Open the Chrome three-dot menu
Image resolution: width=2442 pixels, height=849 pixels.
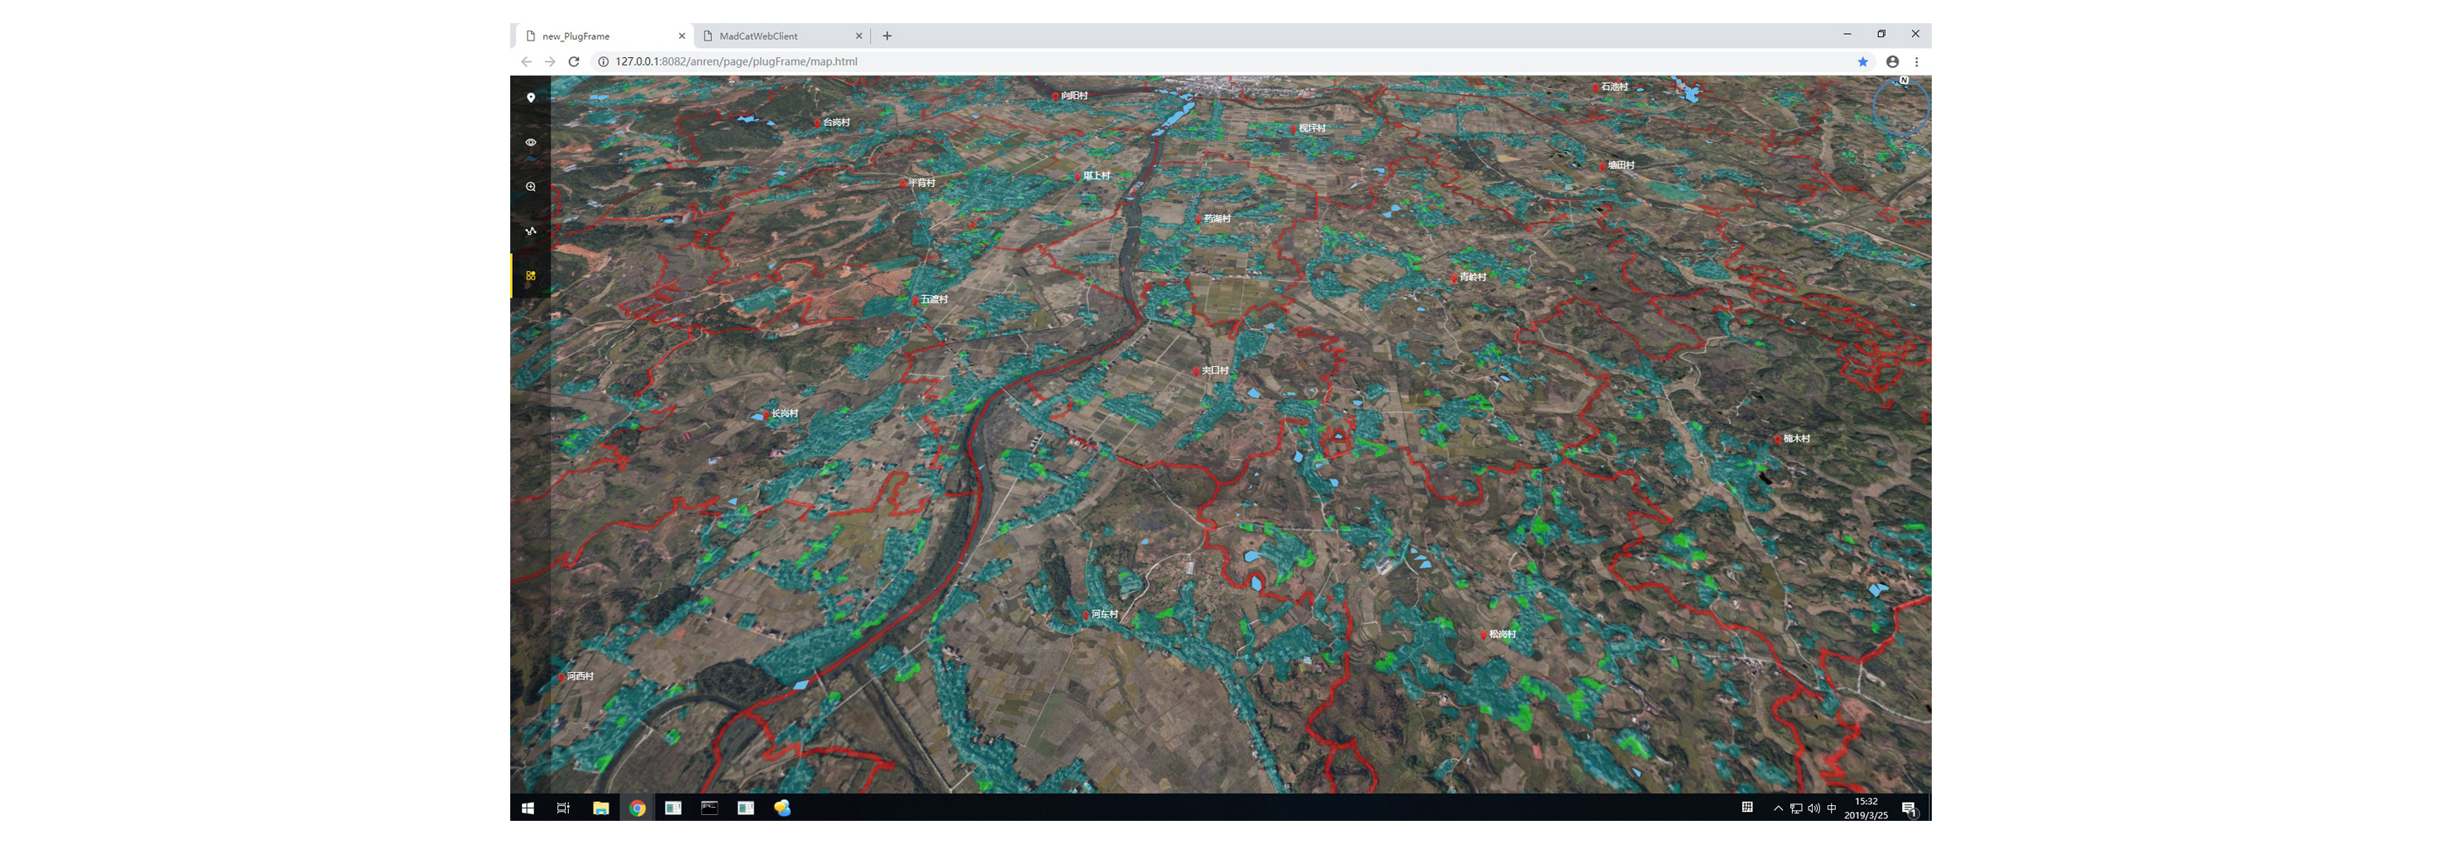pos(1917,62)
